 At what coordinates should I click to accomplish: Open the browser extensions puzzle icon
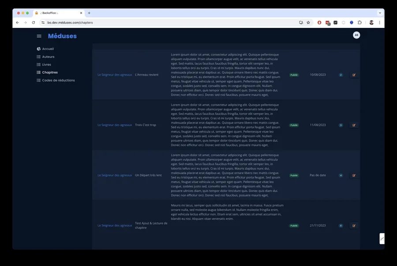[x=360, y=23]
